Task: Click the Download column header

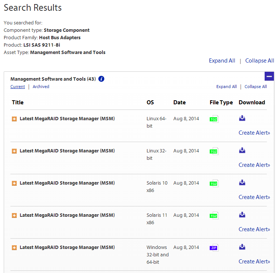Action: (252, 102)
